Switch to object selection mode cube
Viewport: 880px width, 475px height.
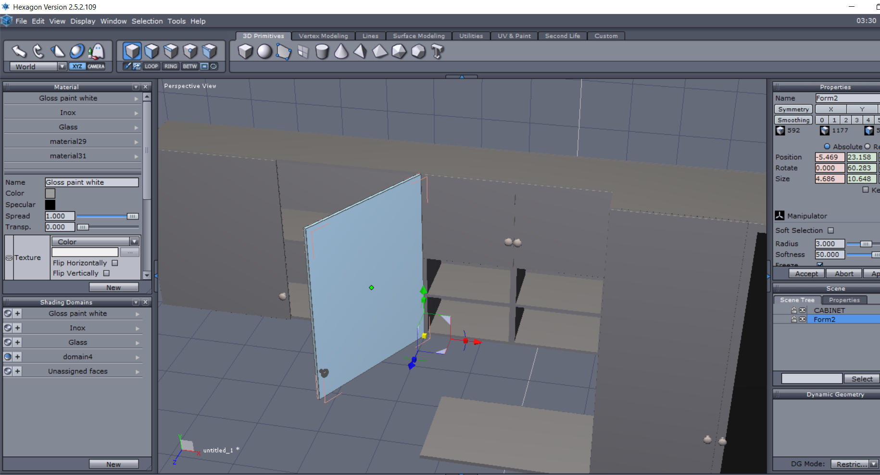pos(132,51)
